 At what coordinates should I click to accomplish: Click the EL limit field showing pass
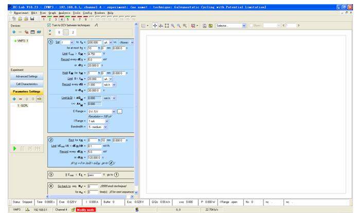click(95, 175)
